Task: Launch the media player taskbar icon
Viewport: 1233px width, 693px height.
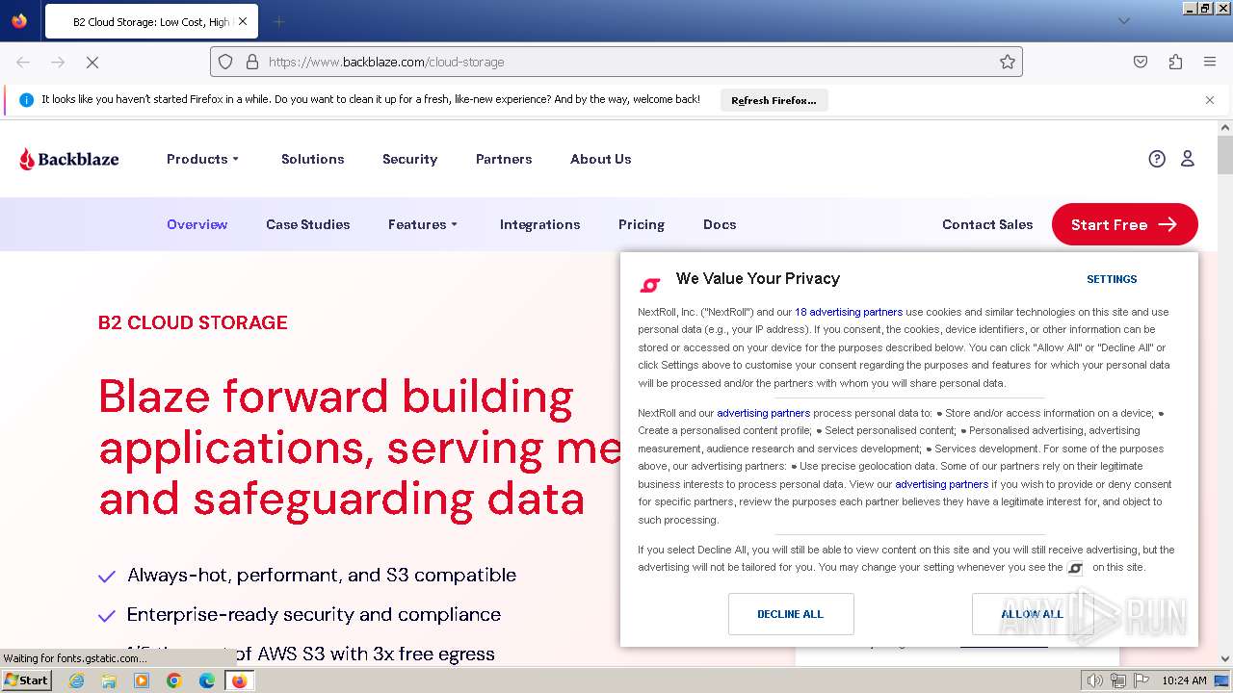Action: tap(142, 680)
